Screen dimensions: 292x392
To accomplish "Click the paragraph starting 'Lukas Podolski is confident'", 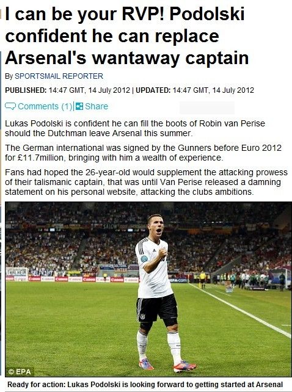I will [x=135, y=128].
